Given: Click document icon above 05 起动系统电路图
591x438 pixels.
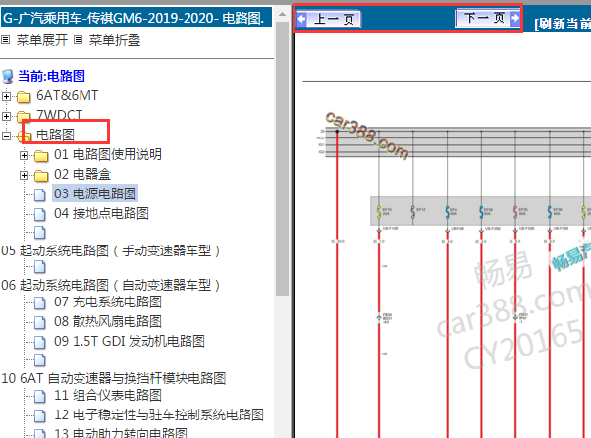Looking at the screenshot, I should (40, 233).
